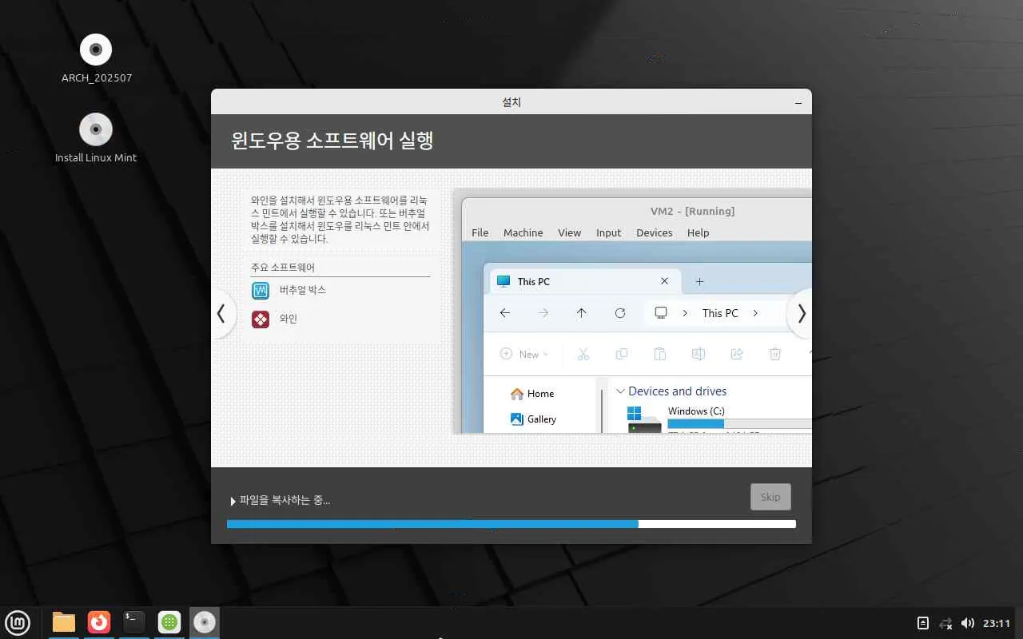The width and height of the screenshot is (1023, 639).
Task: Click the Copy icon in Explorer toolbar
Action: coord(621,354)
